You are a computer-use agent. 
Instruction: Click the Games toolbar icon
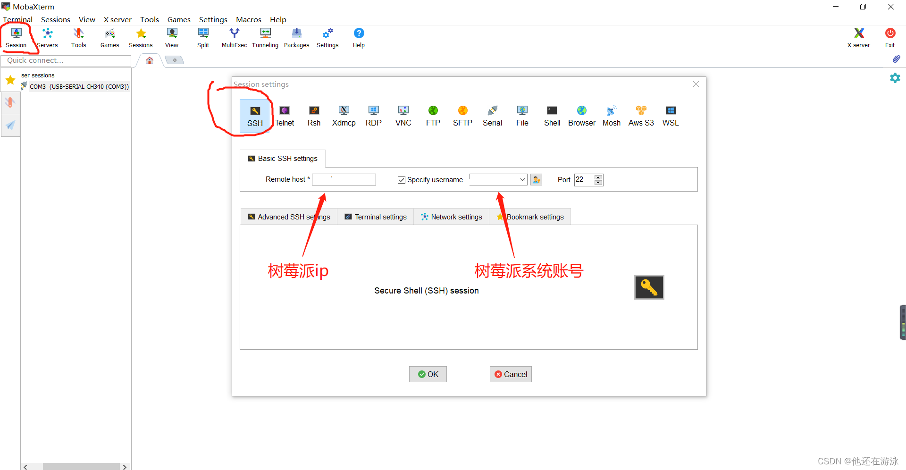click(109, 38)
